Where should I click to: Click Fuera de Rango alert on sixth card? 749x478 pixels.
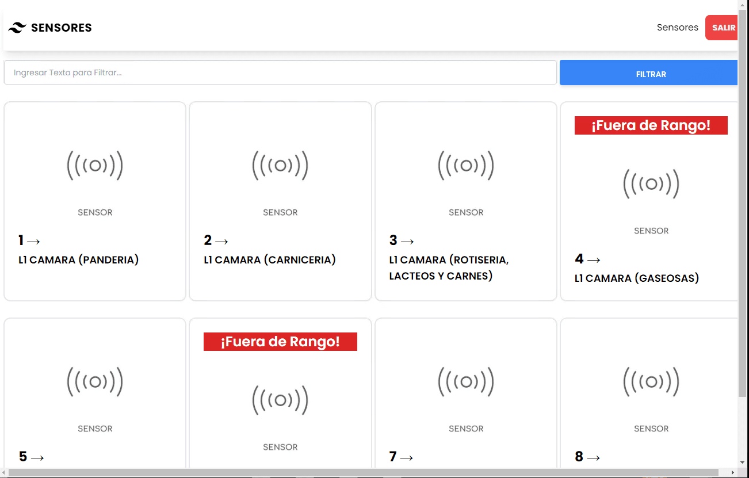click(280, 342)
